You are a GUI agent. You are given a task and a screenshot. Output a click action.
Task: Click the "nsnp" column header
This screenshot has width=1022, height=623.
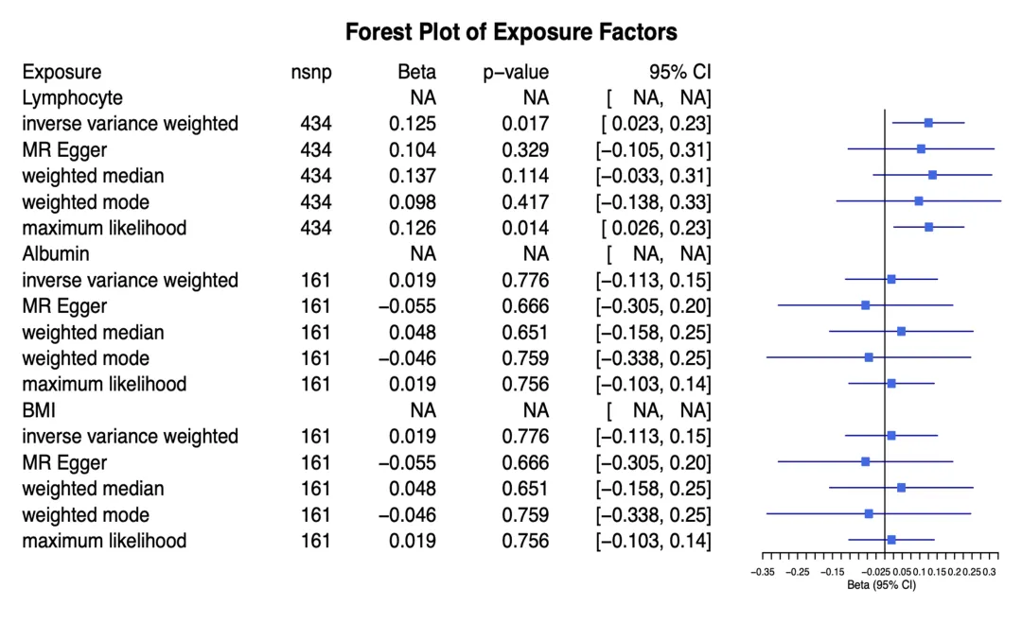click(311, 72)
